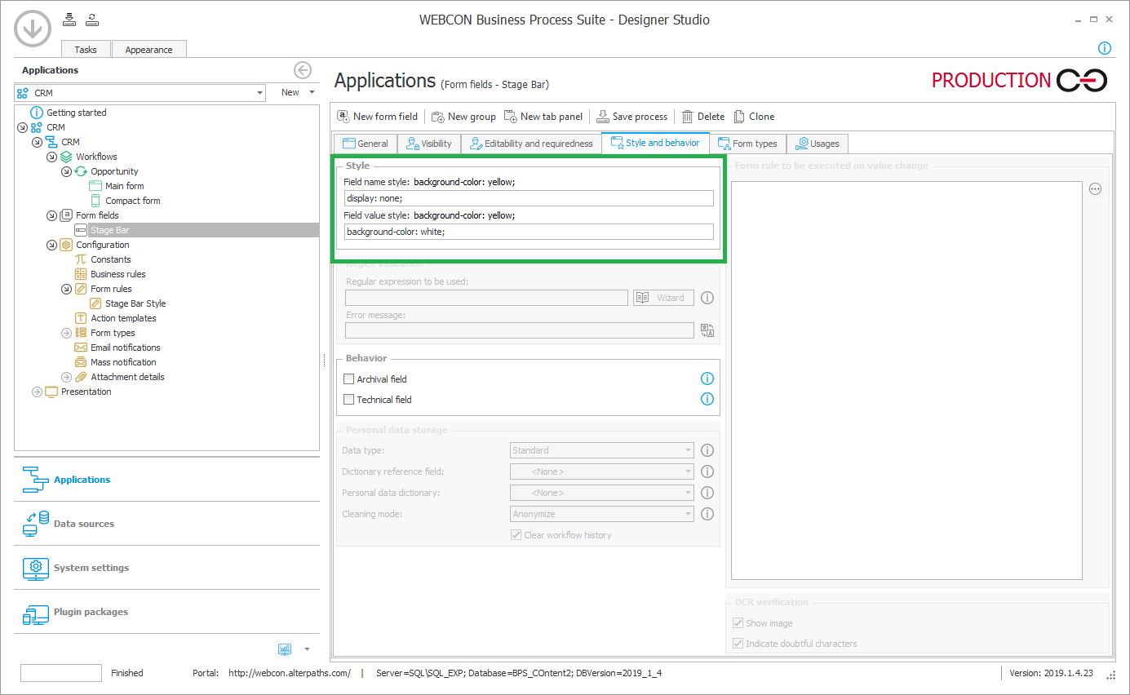Click the form rule editor text area
Screen dimensions: 1130x695
tap(906, 380)
